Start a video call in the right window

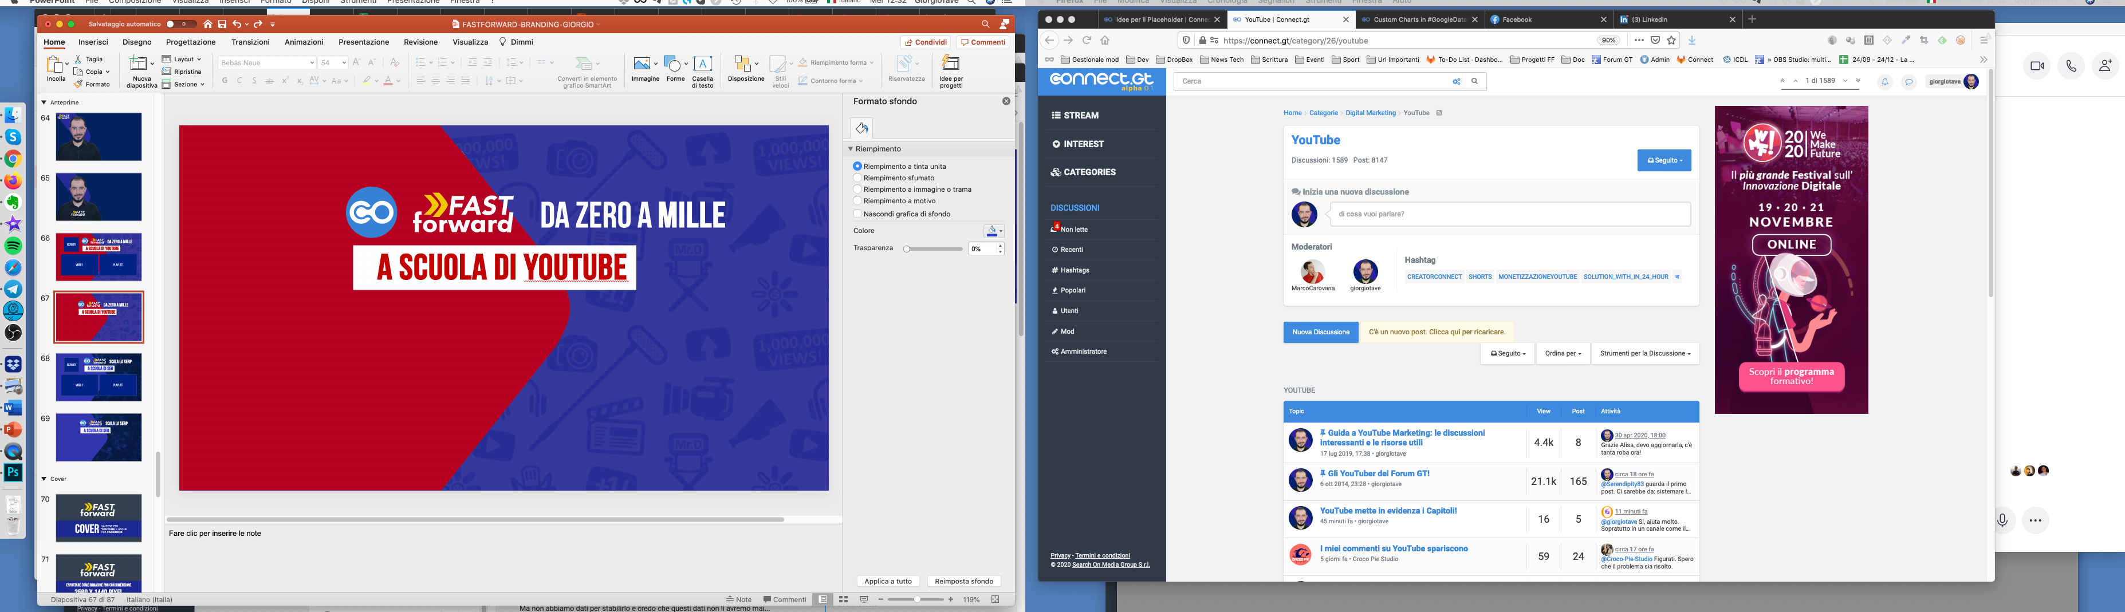point(2037,66)
